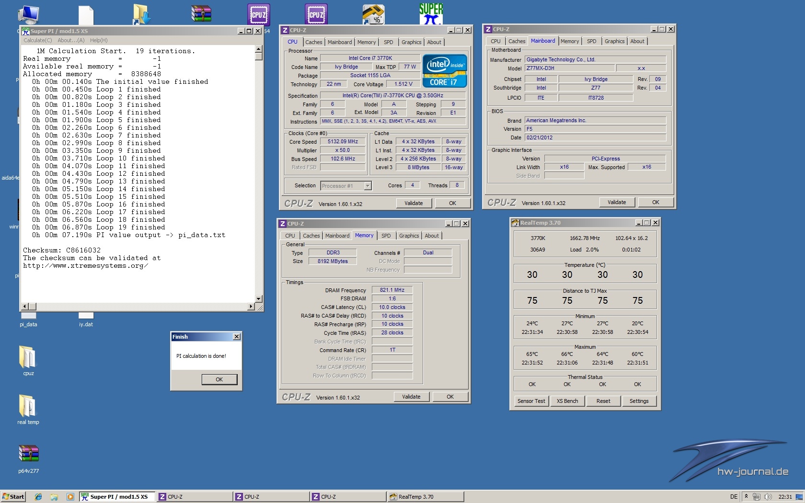Open Processor #1 selection dropdown

(368, 186)
